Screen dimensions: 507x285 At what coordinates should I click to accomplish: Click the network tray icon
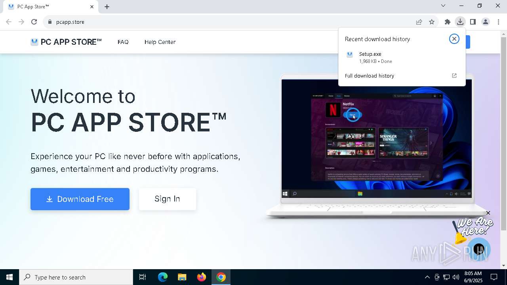tap(446, 277)
